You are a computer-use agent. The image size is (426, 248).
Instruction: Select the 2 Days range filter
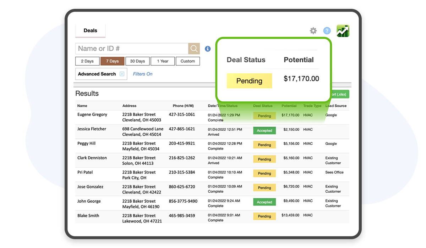tap(87, 61)
